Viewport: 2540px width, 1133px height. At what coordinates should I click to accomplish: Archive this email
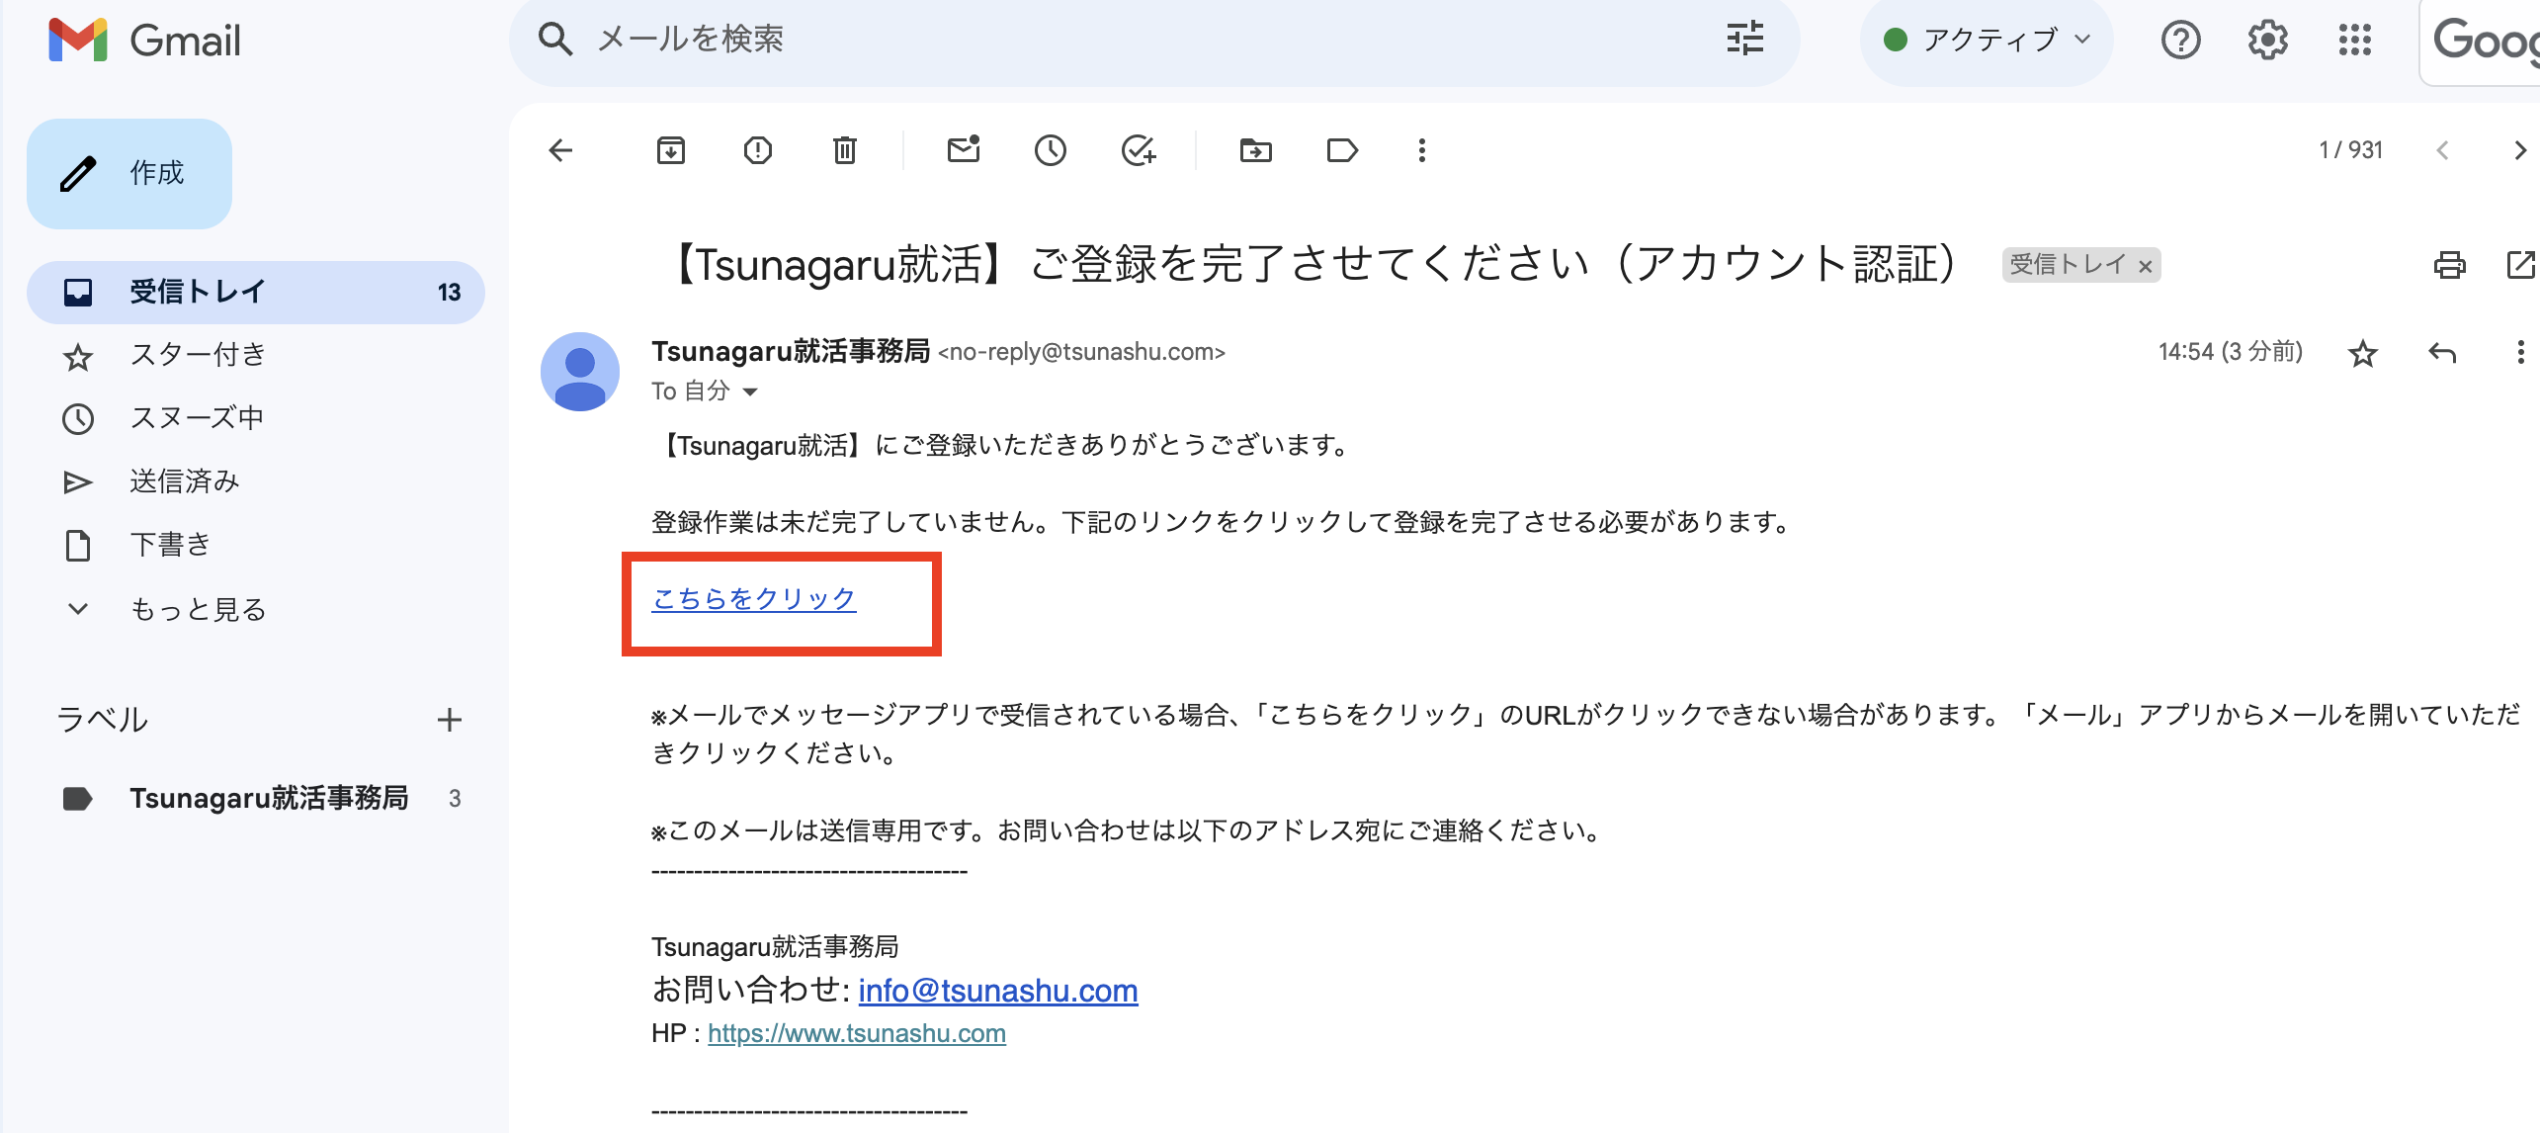(x=671, y=150)
